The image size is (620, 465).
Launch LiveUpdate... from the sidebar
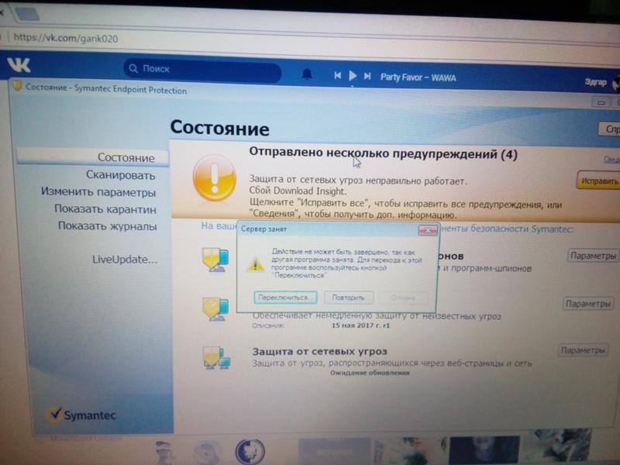coord(125,260)
